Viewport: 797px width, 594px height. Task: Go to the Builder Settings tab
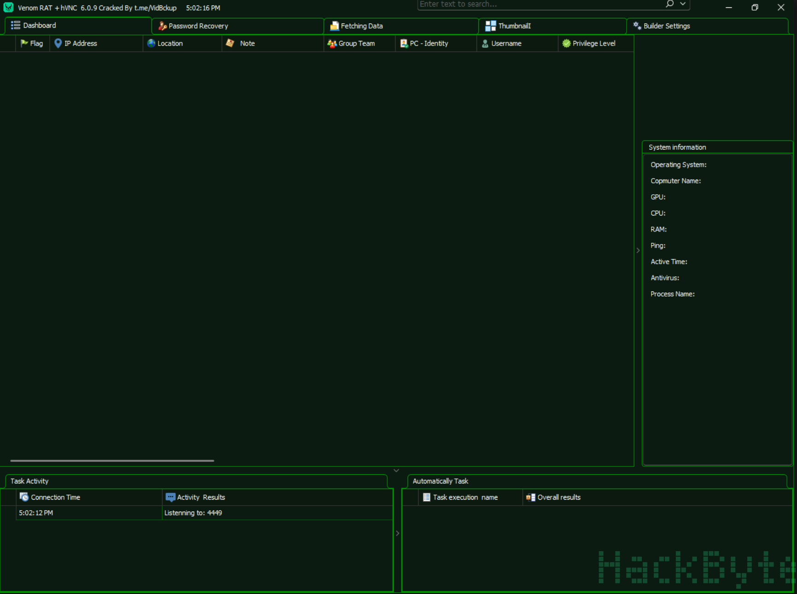707,26
